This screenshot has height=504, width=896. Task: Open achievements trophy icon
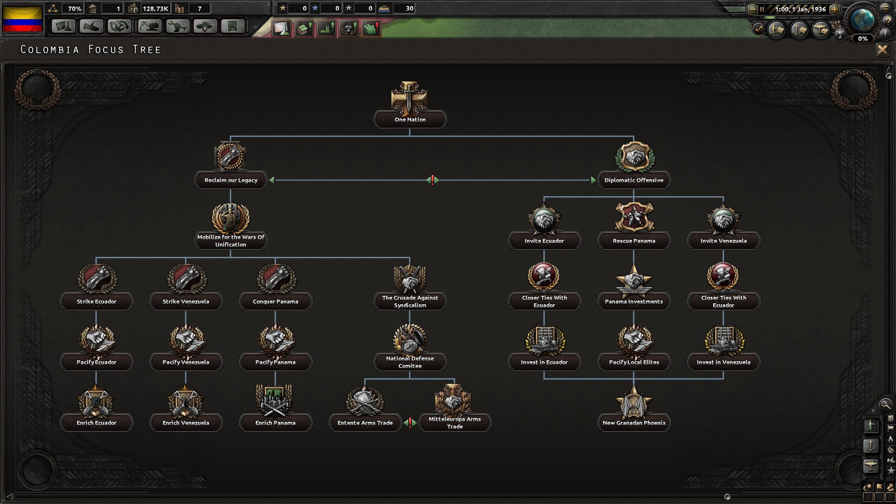840,34
